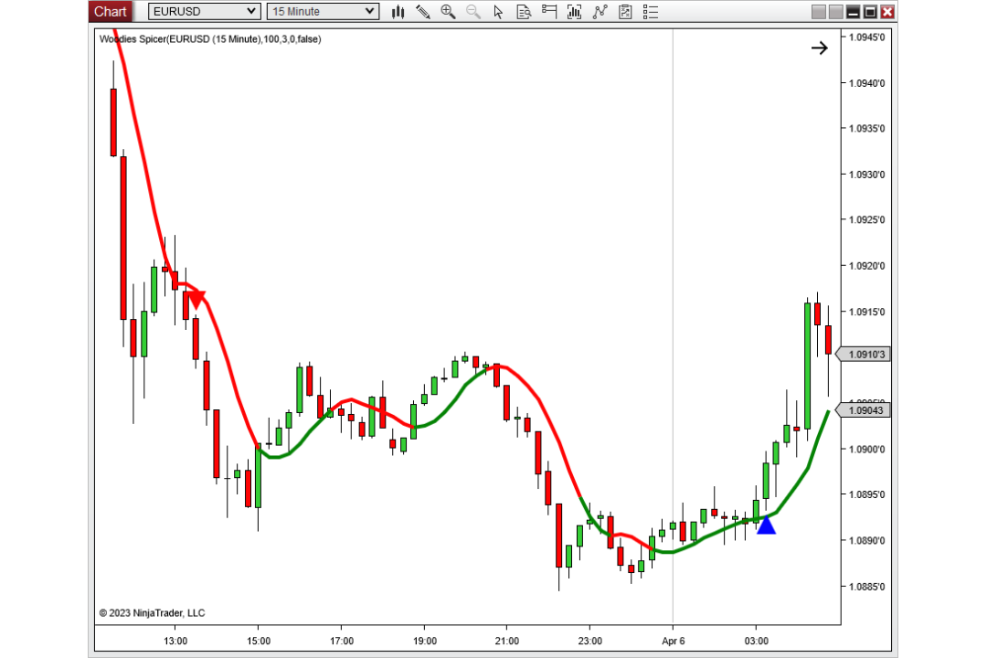Click the 1.0885'0 price axis label

tap(866, 587)
